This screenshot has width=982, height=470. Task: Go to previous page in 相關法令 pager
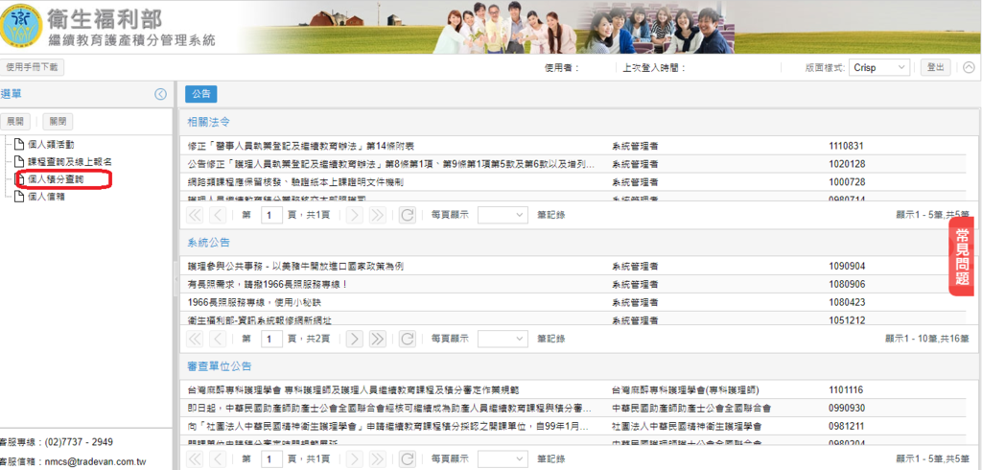pyautogui.click(x=218, y=215)
